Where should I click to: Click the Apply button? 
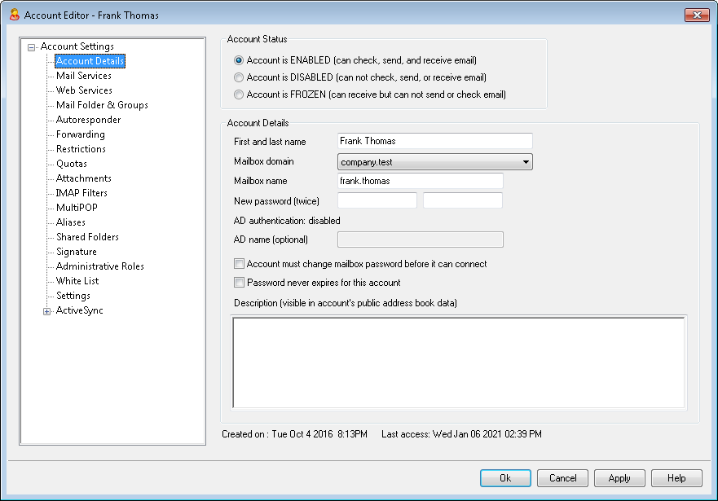(x=619, y=478)
